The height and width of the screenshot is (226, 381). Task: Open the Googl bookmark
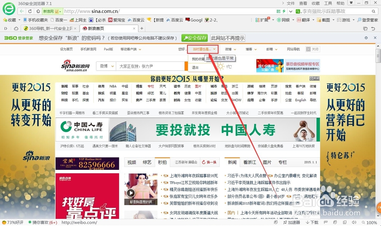click(x=194, y=20)
